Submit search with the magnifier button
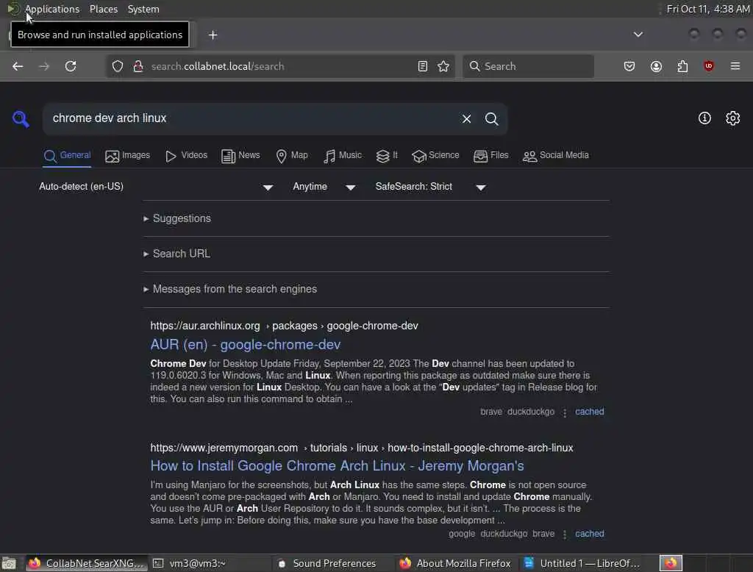The height and width of the screenshot is (572, 753). tap(491, 118)
